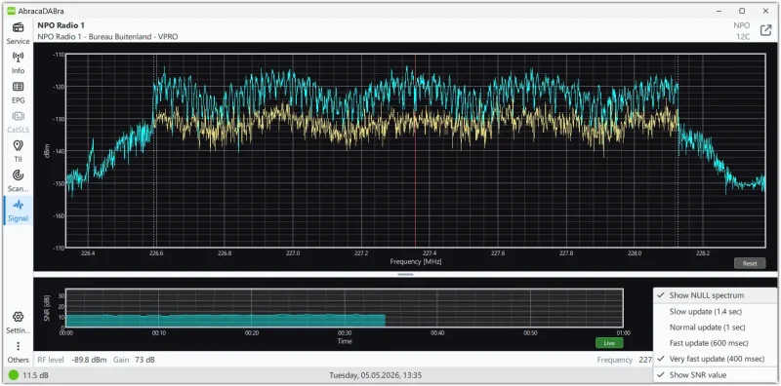The width and height of the screenshot is (781, 386).
Task: Click the Reset spectrum button
Action: tap(750, 263)
